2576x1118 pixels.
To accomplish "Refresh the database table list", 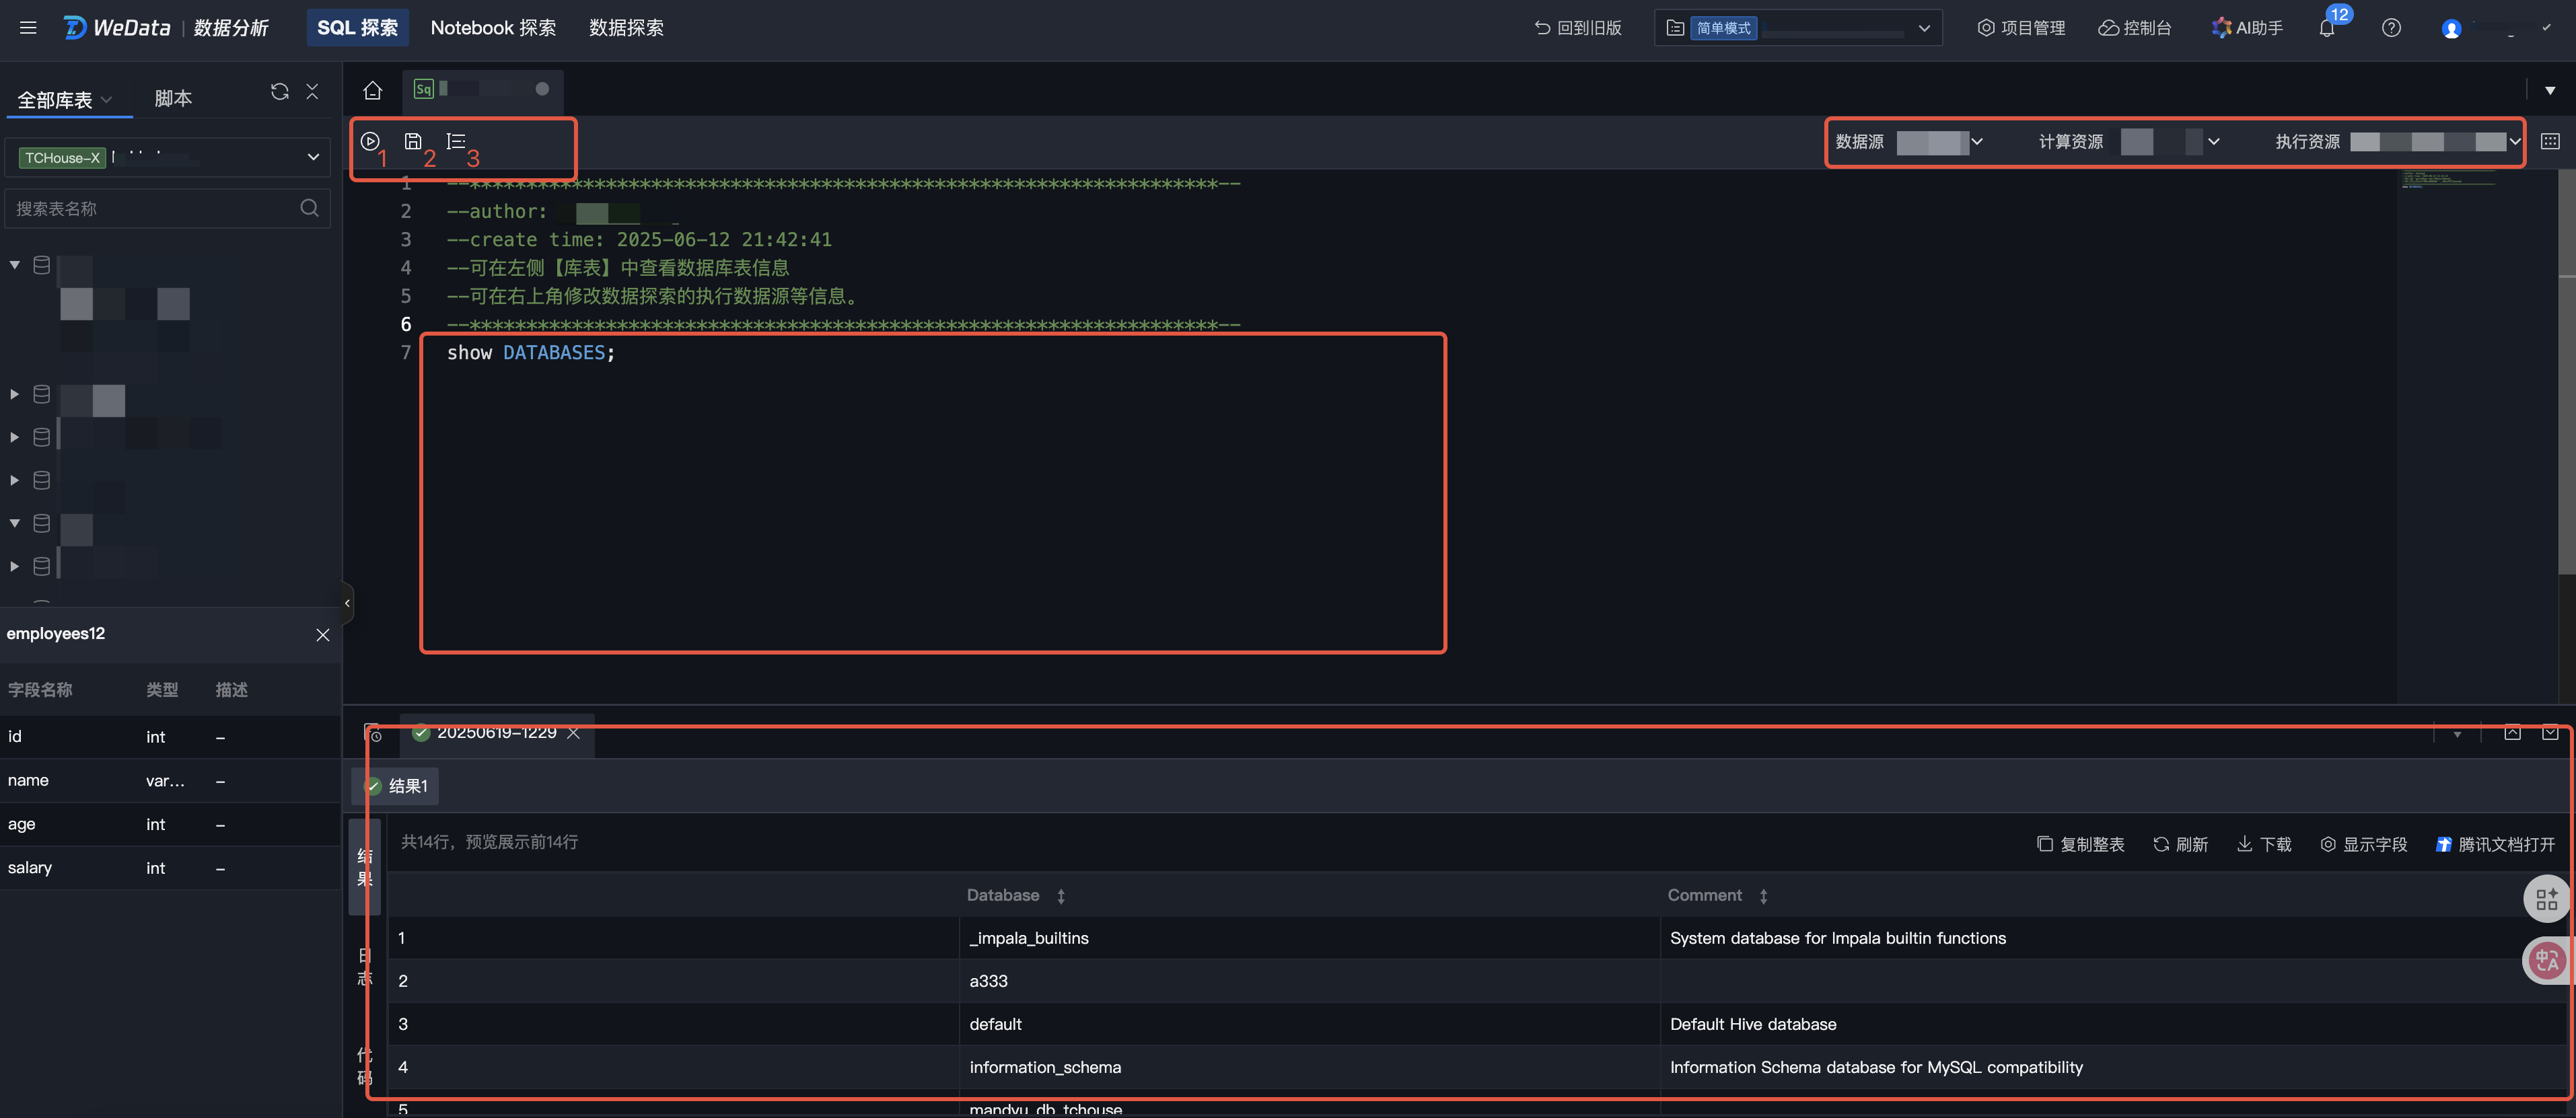I will click(279, 92).
